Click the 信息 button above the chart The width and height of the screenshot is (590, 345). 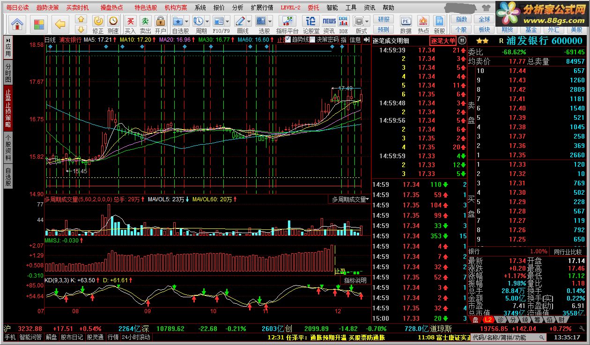pos(355,40)
